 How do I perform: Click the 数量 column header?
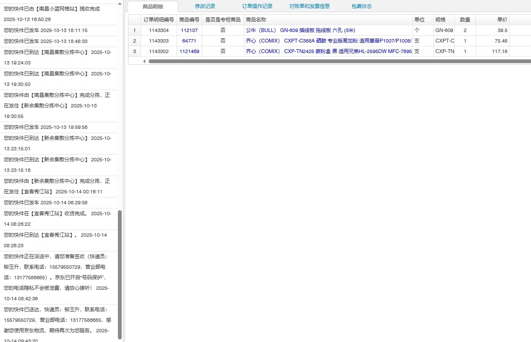465,20
